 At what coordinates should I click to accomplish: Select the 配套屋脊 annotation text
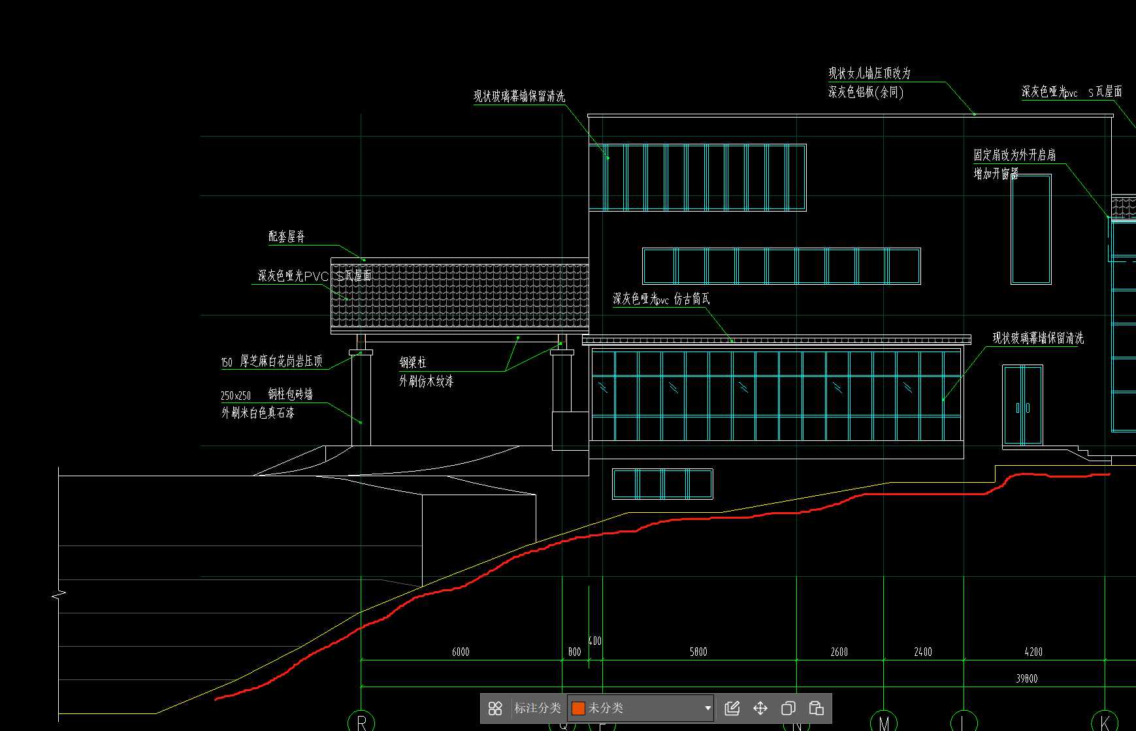click(287, 236)
